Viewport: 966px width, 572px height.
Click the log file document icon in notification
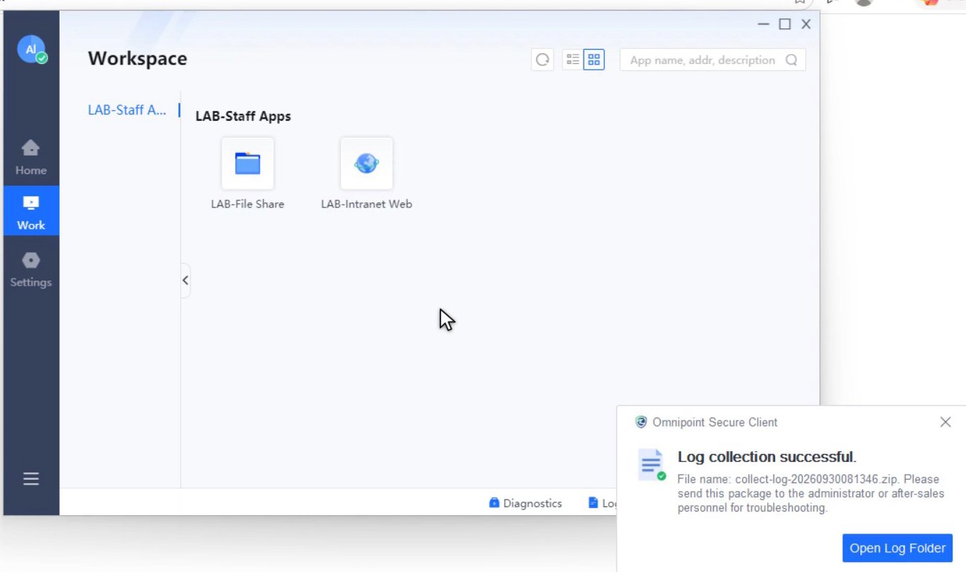[652, 465]
